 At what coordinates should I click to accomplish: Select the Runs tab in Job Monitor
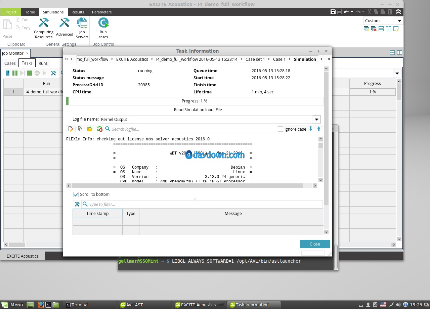tap(43, 63)
